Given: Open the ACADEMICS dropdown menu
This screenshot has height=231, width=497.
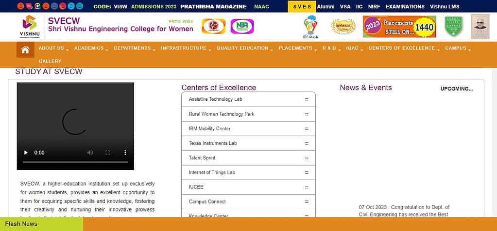Looking at the screenshot, I should [91, 48].
